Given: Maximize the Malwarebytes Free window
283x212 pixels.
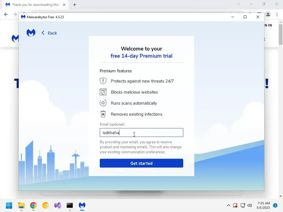Looking at the screenshot, I should (x=245, y=17).
